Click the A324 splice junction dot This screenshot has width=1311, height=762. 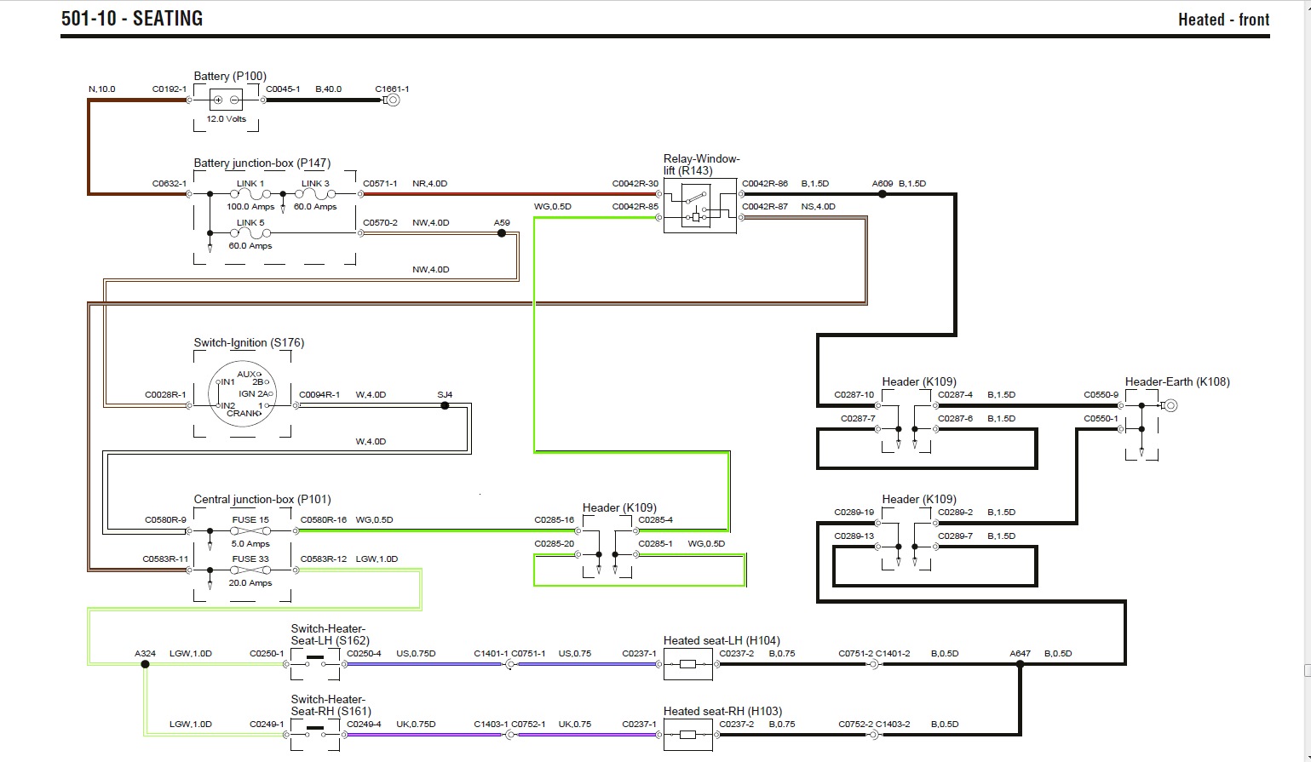(145, 664)
